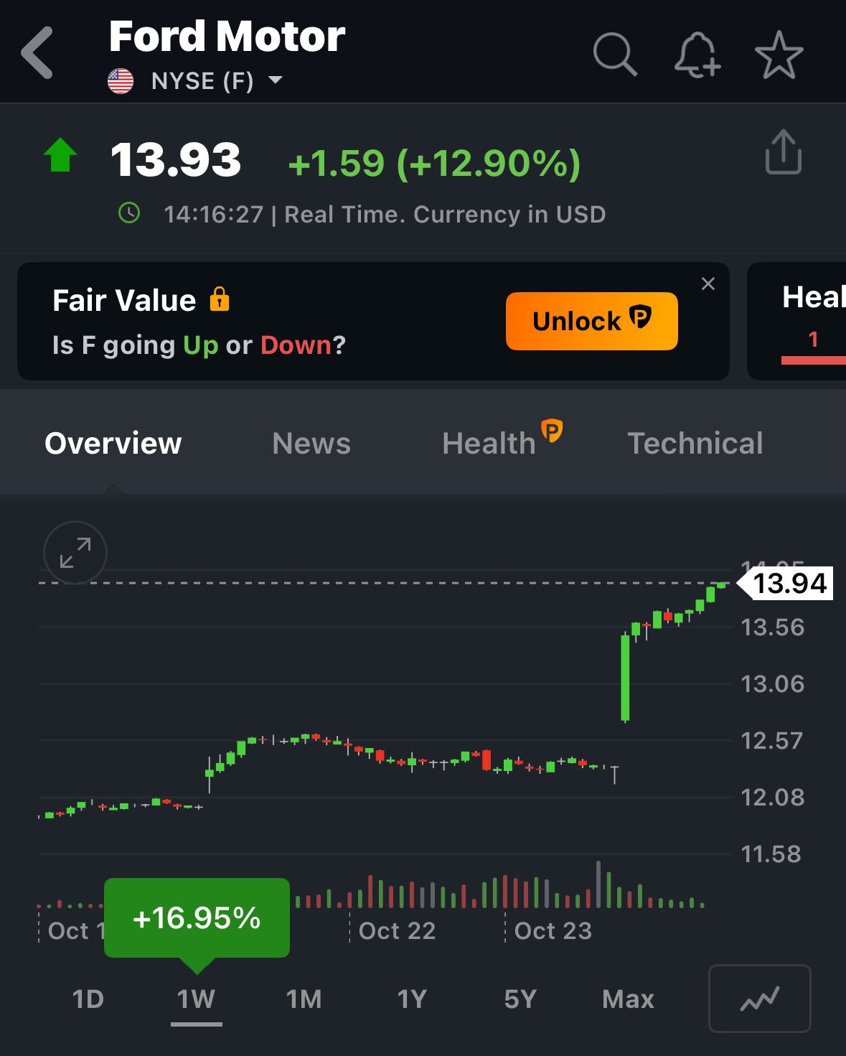
Task: Select the 1Y time range
Action: tap(412, 999)
